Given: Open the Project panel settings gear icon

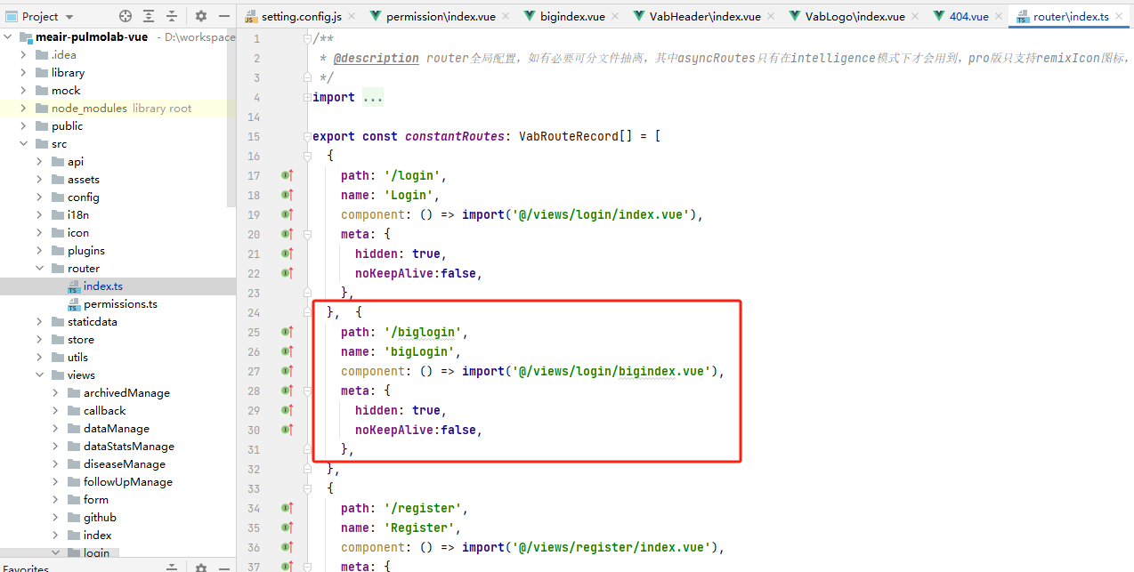Looking at the screenshot, I should click(200, 16).
